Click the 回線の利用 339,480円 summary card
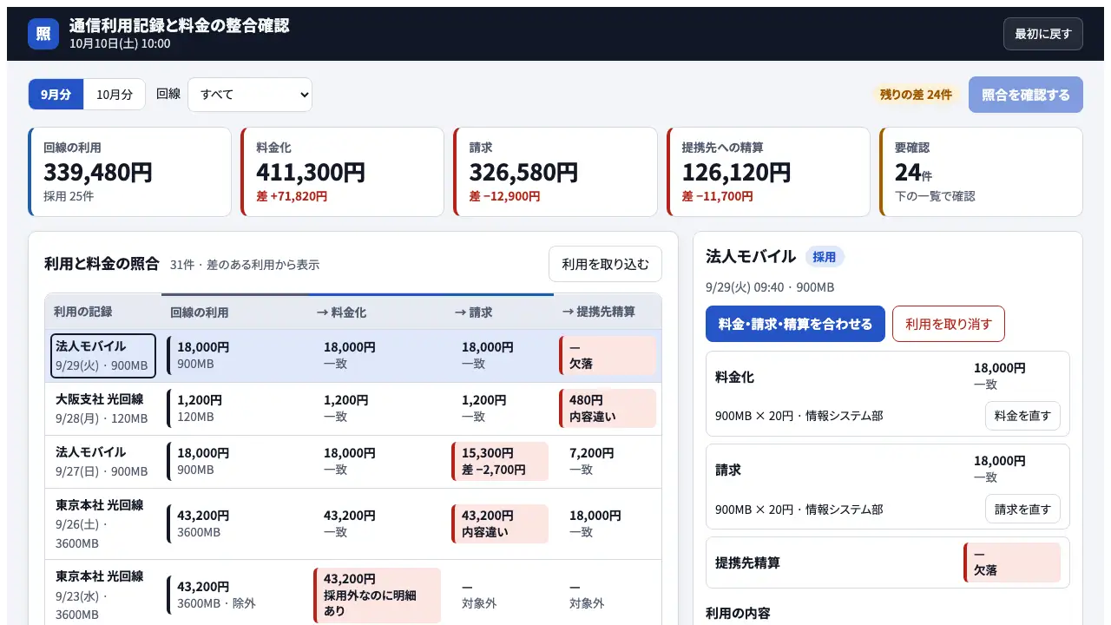Screen dimensions: 1111x625 tap(129, 172)
